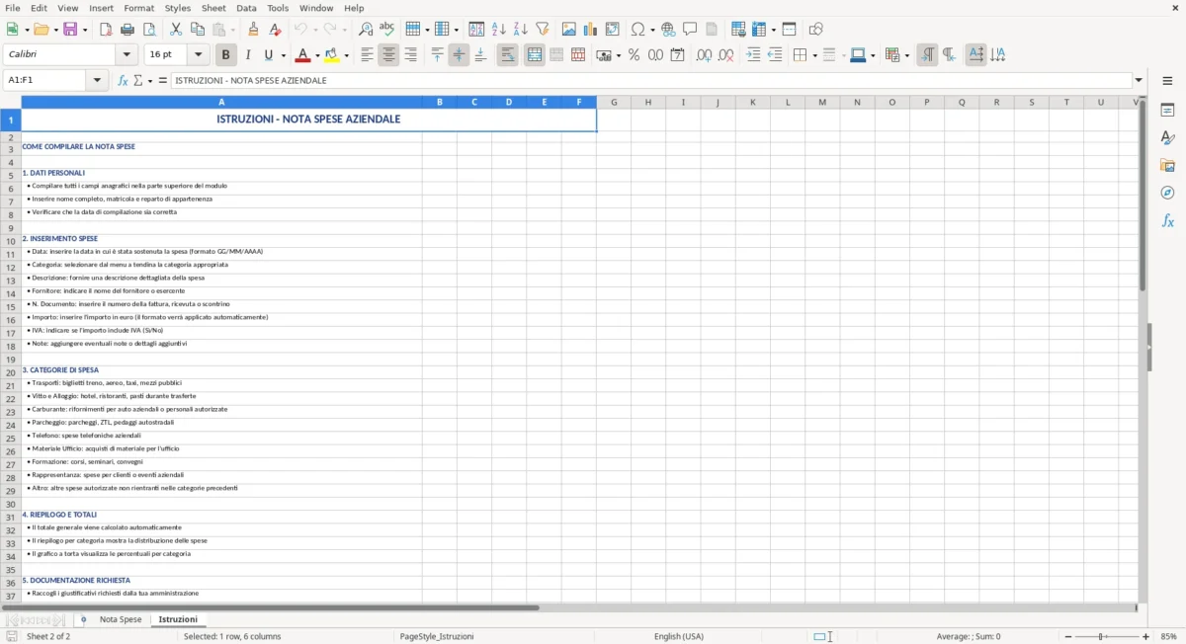Open the sidebar Navigator compass icon
Viewport: 1186px width, 644px height.
pos(1167,193)
